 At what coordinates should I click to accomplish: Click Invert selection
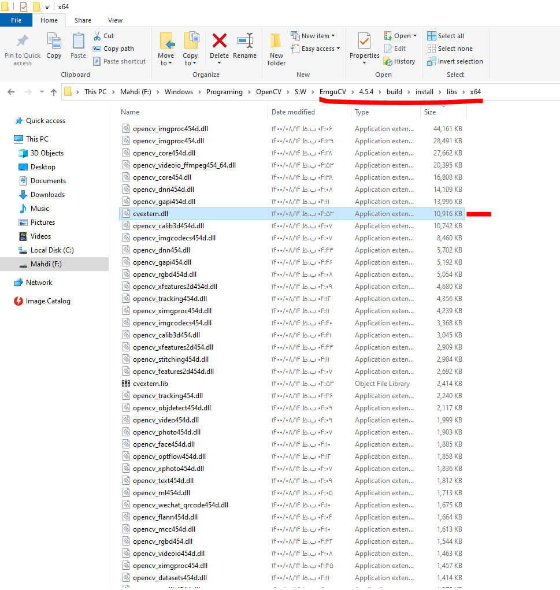click(x=455, y=61)
